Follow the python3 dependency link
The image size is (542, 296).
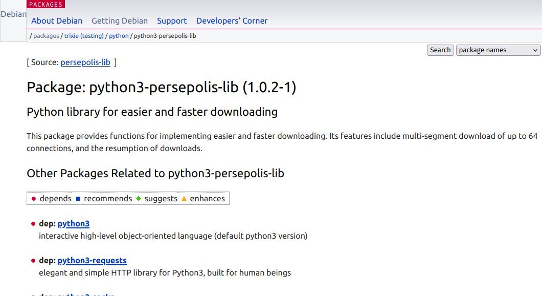tap(74, 224)
